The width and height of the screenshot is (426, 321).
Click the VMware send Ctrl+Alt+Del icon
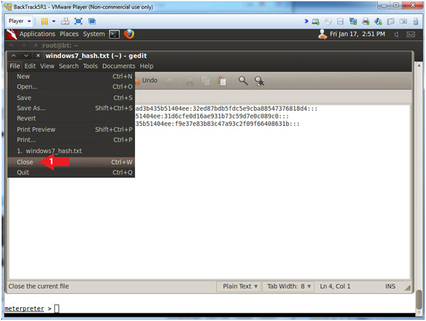click(65, 21)
